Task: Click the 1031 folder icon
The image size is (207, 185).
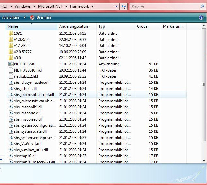Action: [11, 33]
